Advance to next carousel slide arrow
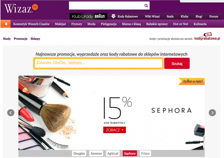Image resolution: width=224 pixels, height=158 pixels. 212,113
